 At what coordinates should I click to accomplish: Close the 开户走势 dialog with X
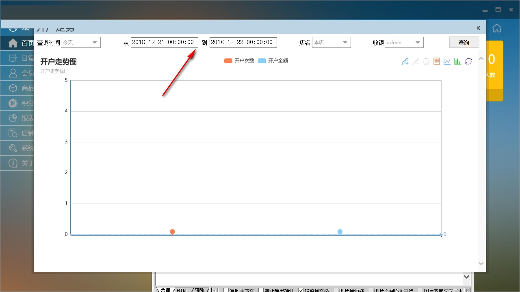coord(478,28)
